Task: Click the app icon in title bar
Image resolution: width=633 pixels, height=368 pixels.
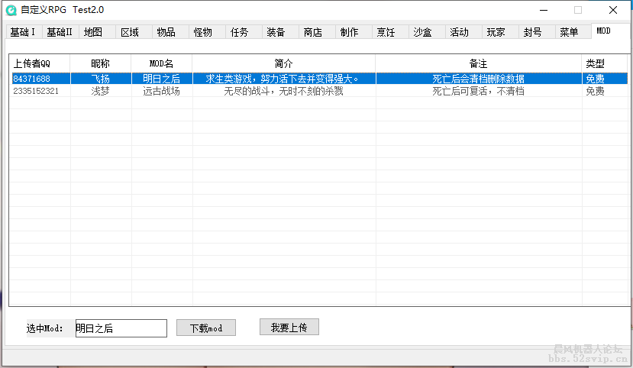Action: coord(11,10)
